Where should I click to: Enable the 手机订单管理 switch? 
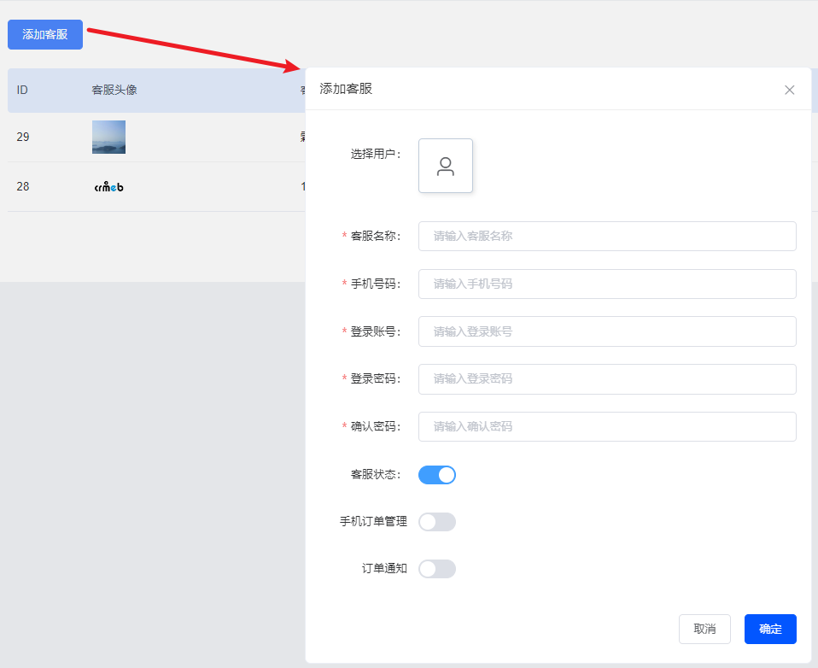click(x=437, y=522)
